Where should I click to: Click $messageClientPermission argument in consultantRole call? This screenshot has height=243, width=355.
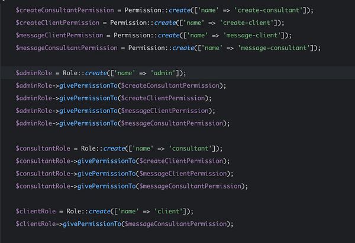point(183,174)
